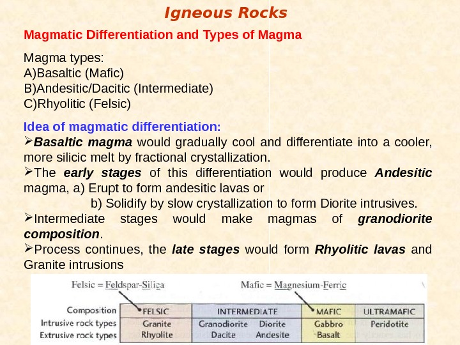Image resolution: width=460 pixels, height=345 pixels.
Task: Click 'Felsic = Feldspar-Silica' caption in diagram
Action: (x=118, y=285)
